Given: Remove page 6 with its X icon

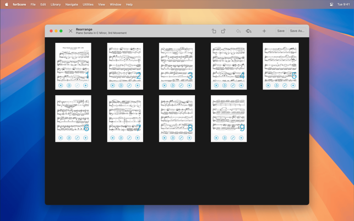Looking at the screenshot, I should pos(61,138).
